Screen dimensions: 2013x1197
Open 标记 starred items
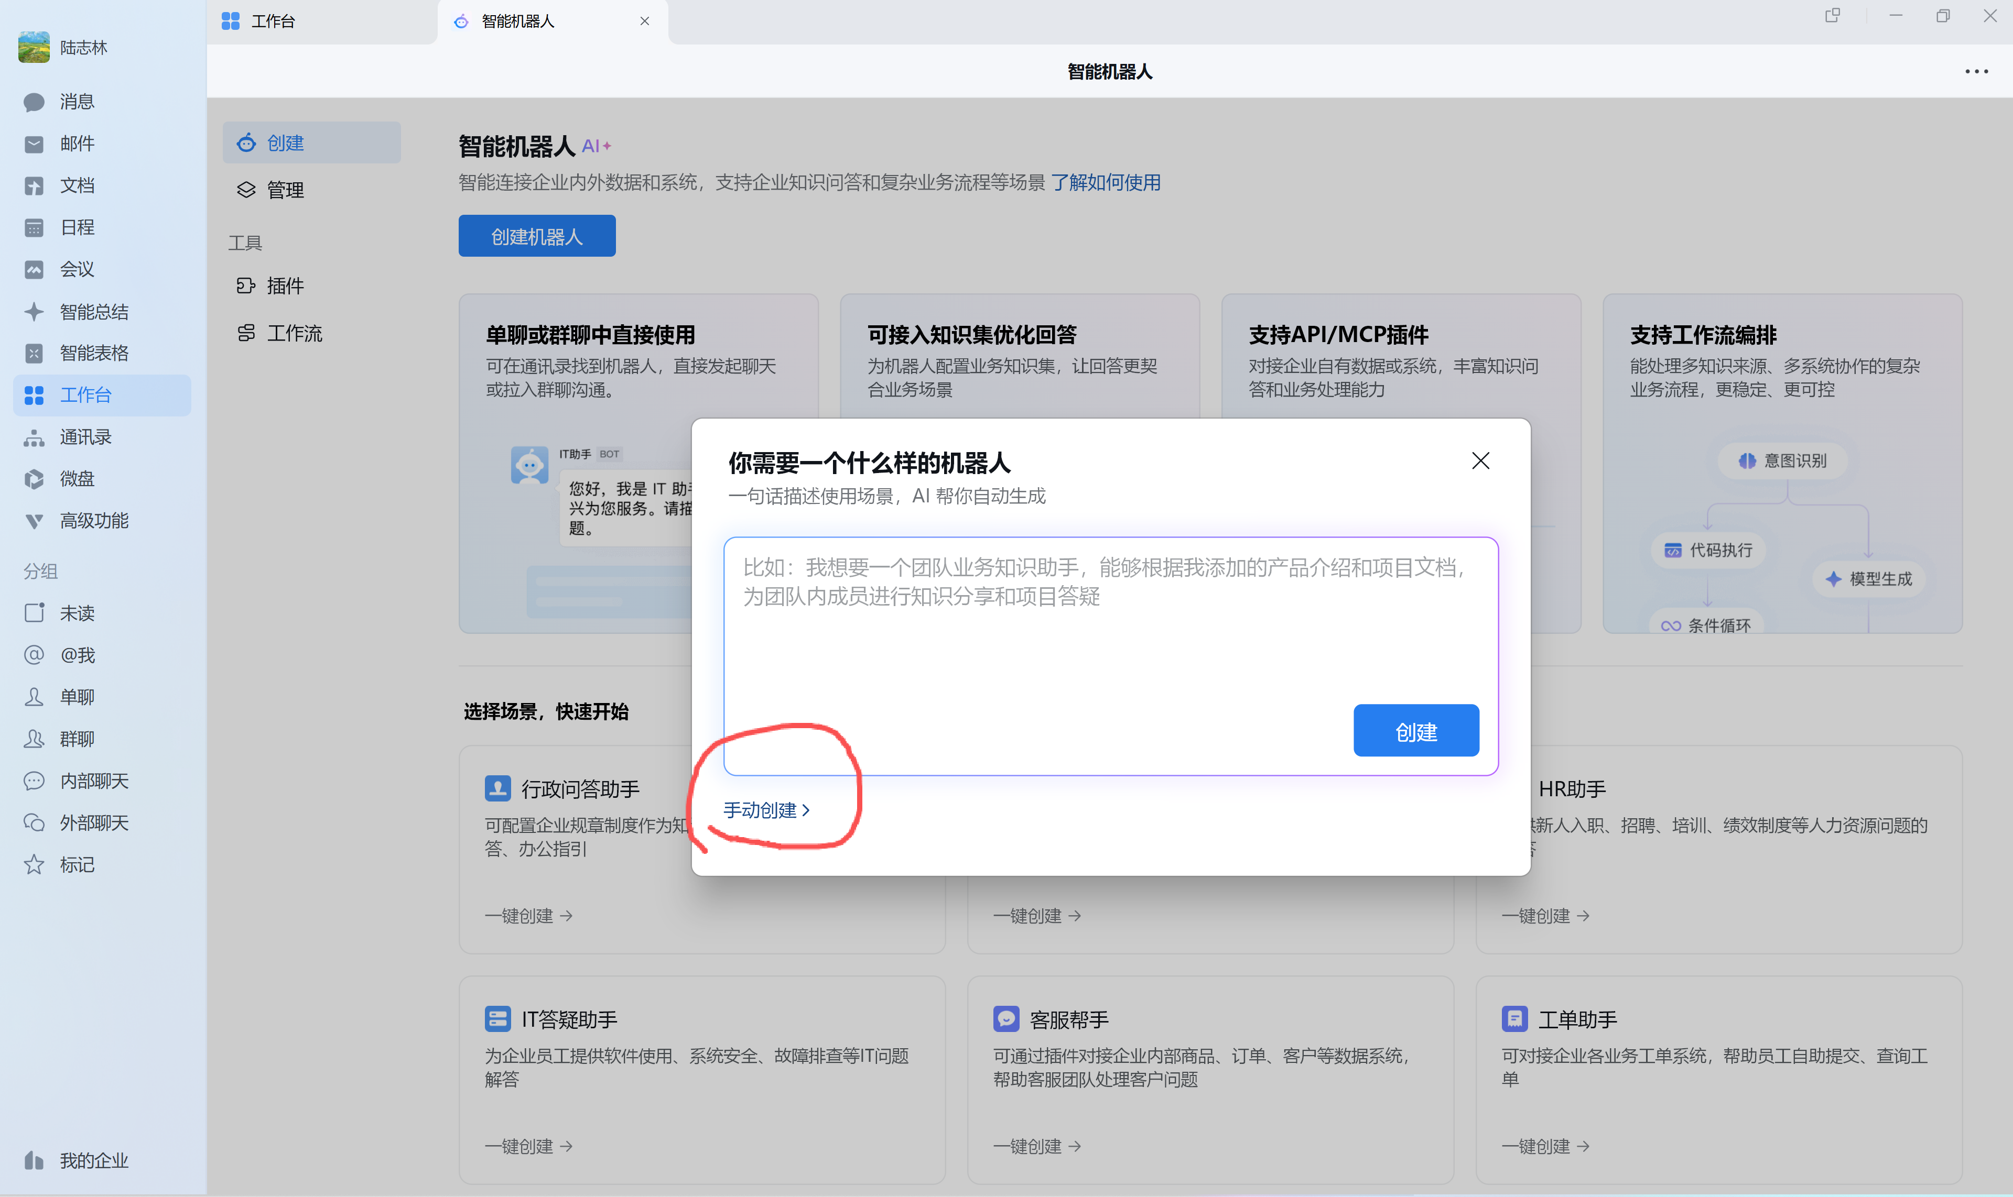pyautogui.click(x=102, y=865)
